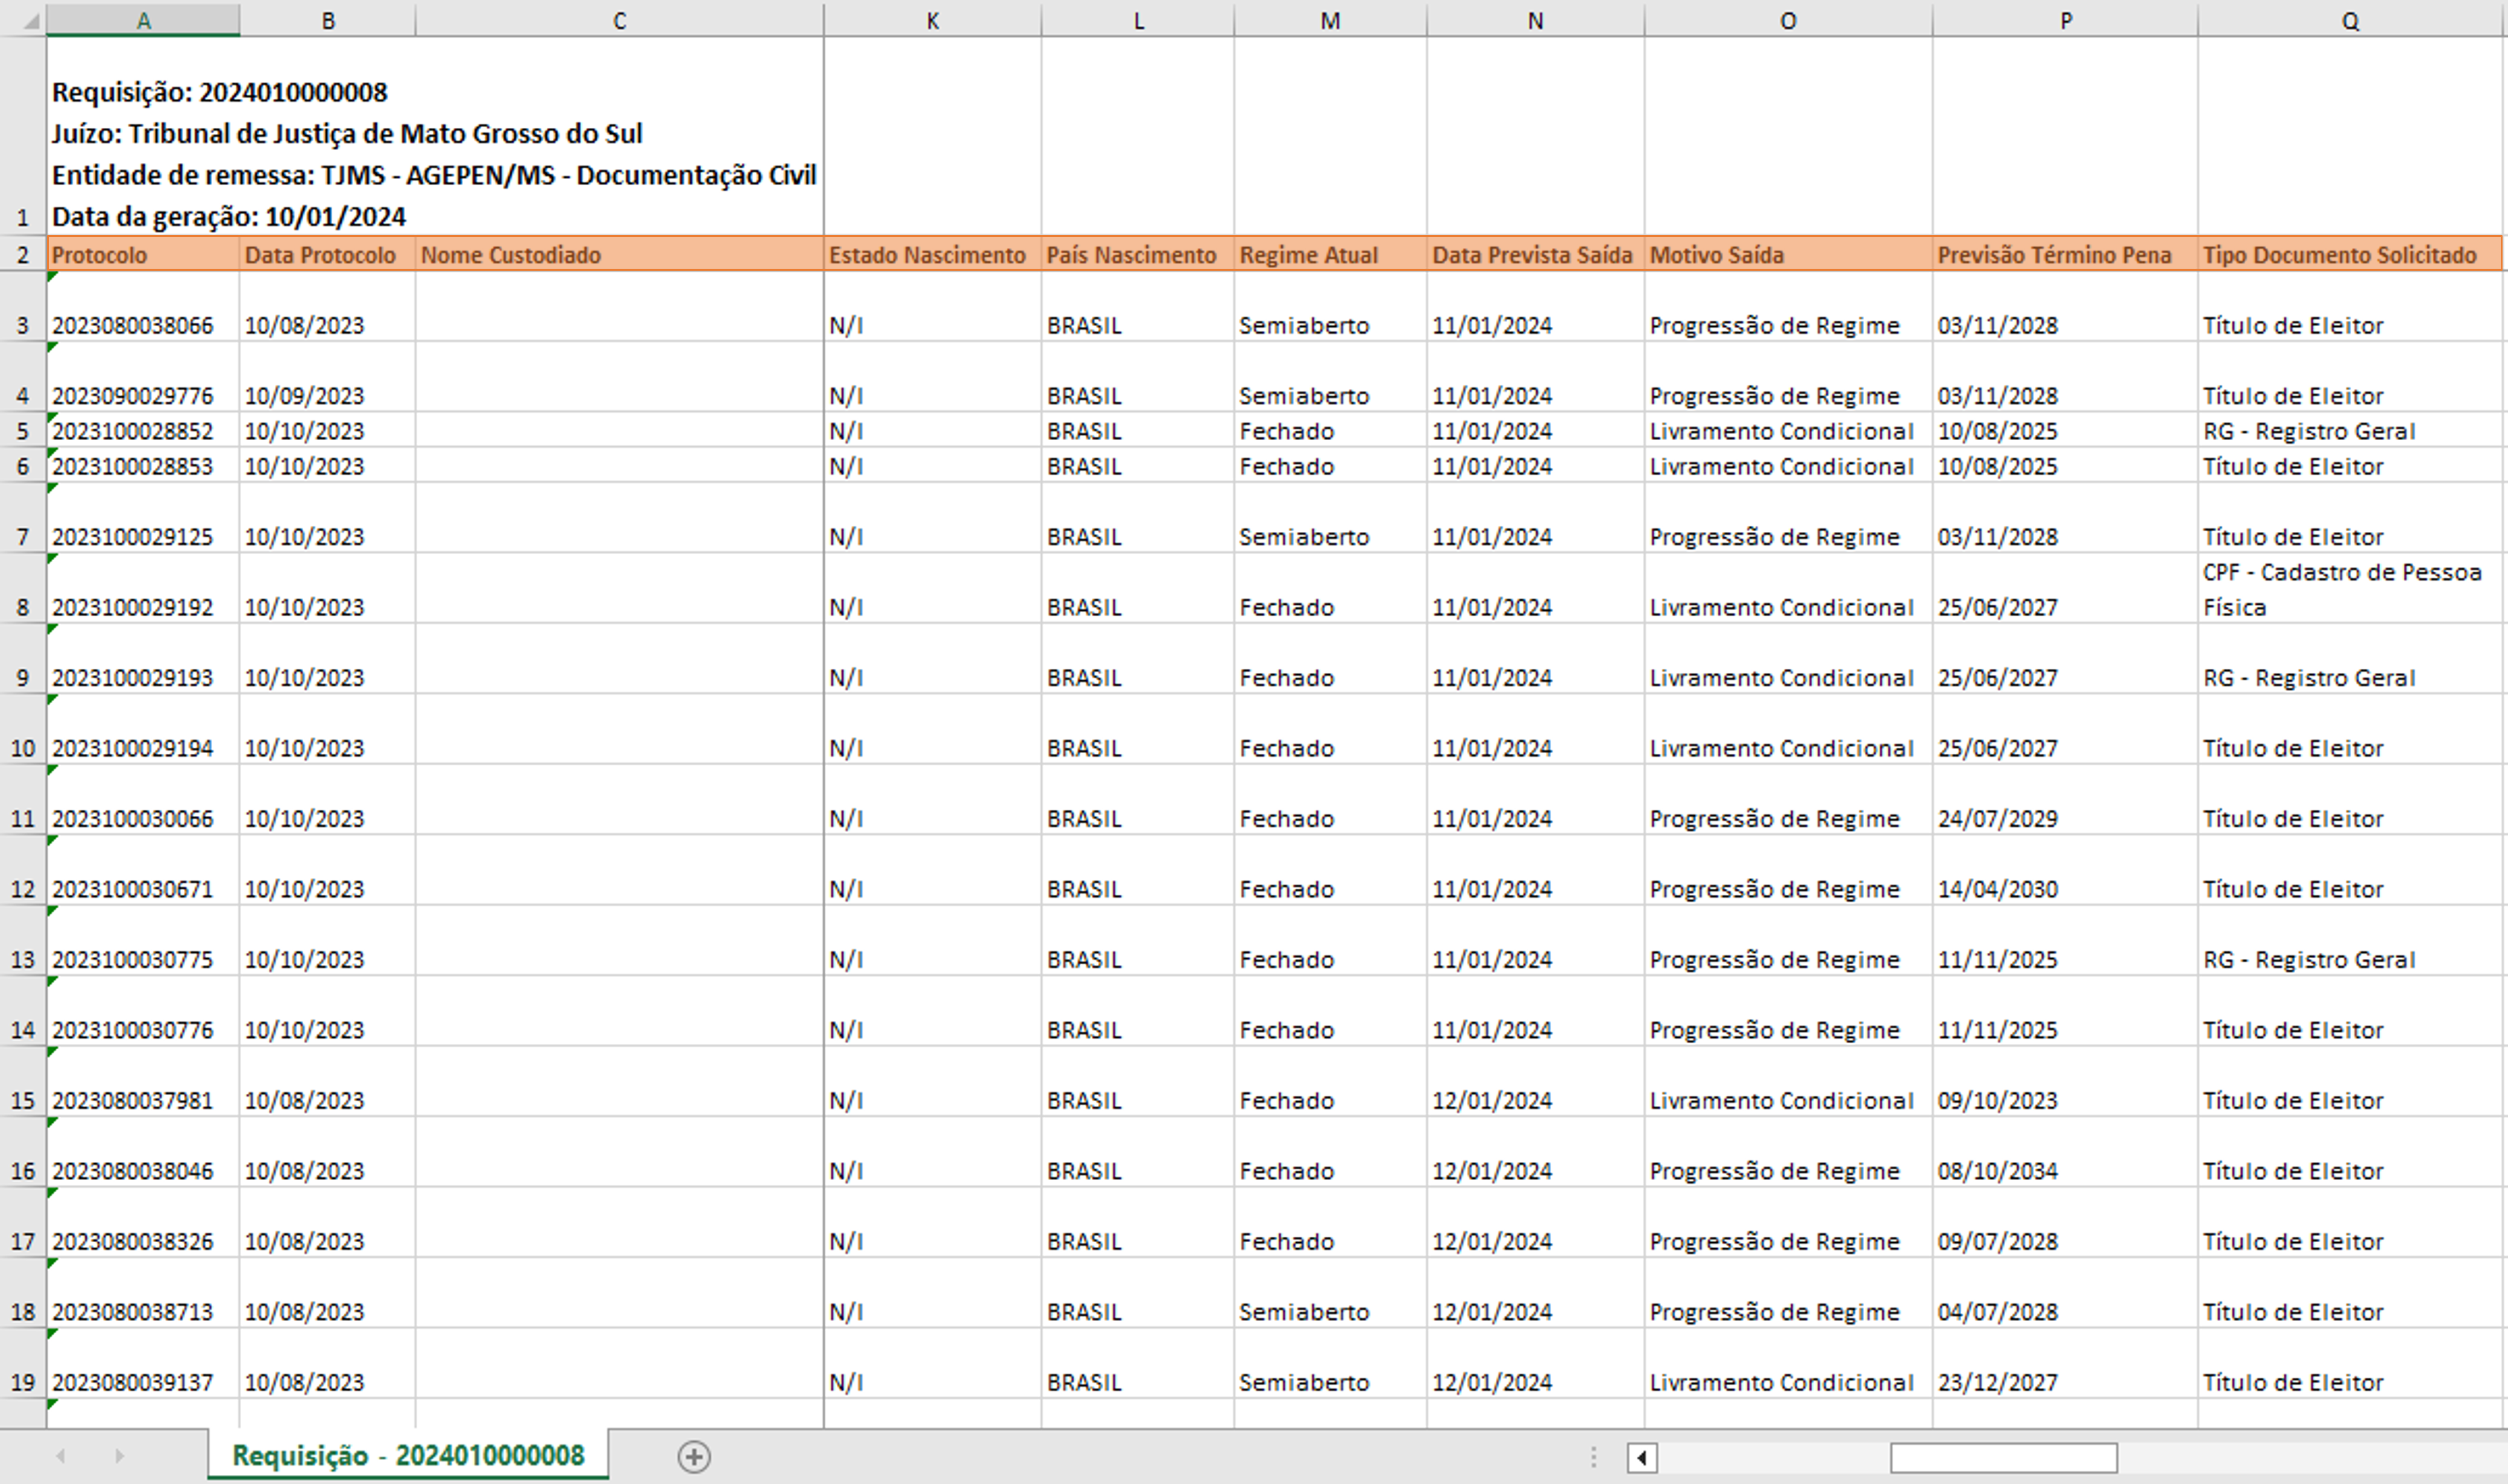The image size is (2508, 1484).
Task: Click the 23/12/2027 end date cell
Action: coord(2065,1363)
